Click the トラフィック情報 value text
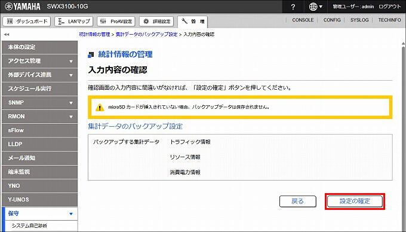406x232 pixels. pos(190,142)
